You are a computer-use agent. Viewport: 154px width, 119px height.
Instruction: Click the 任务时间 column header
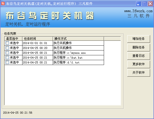(37, 38)
